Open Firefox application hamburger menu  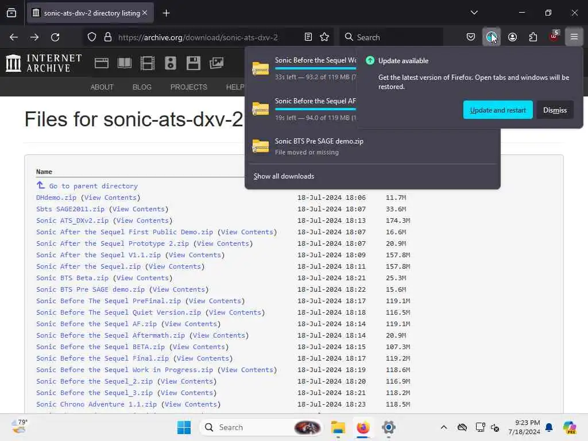pos(574,37)
